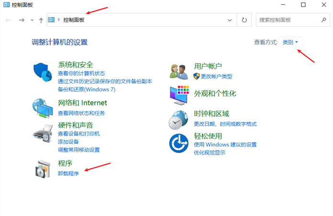Open the Programs disc box icon
Image resolution: width=333 pixels, height=216 pixels.
coord(42,168)
